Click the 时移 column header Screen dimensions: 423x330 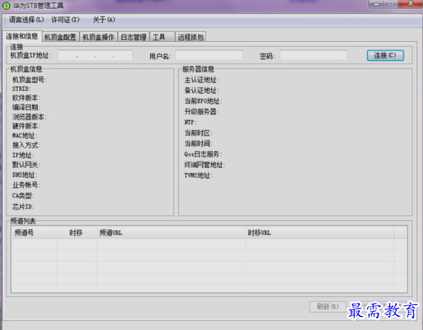coord(76,233)
